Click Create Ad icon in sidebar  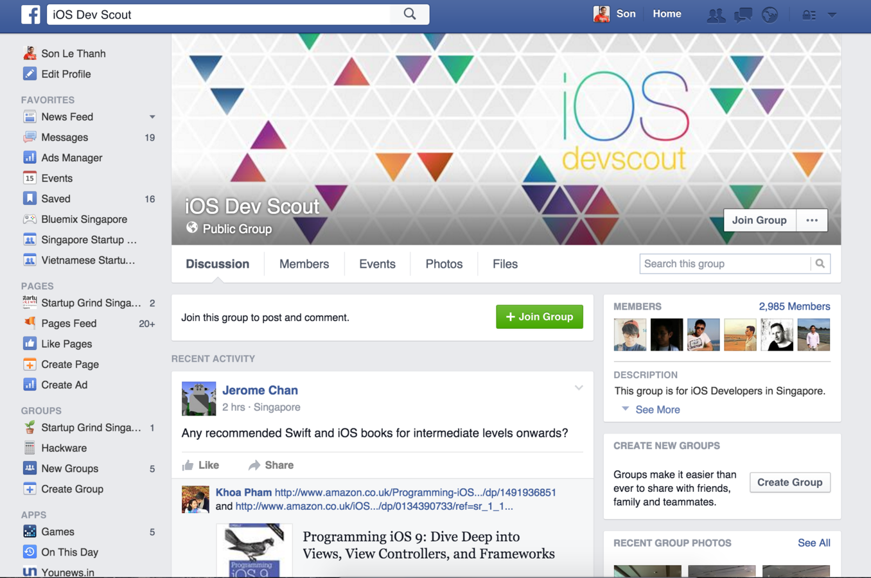point(30,385)
